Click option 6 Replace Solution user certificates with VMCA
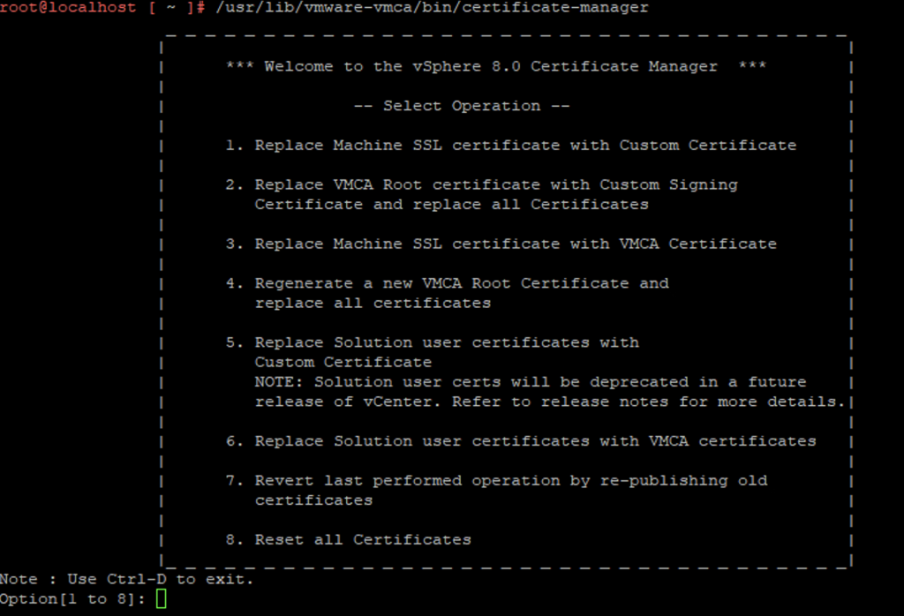 coord(521,441)
